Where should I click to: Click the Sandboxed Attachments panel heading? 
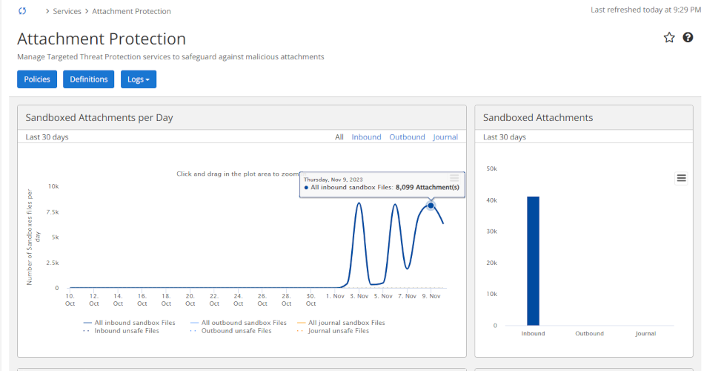click(538, 117)
